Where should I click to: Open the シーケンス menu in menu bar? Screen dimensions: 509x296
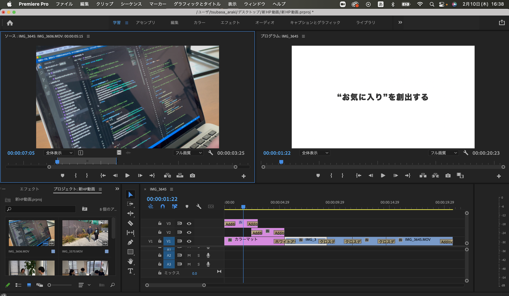[131, 4]
